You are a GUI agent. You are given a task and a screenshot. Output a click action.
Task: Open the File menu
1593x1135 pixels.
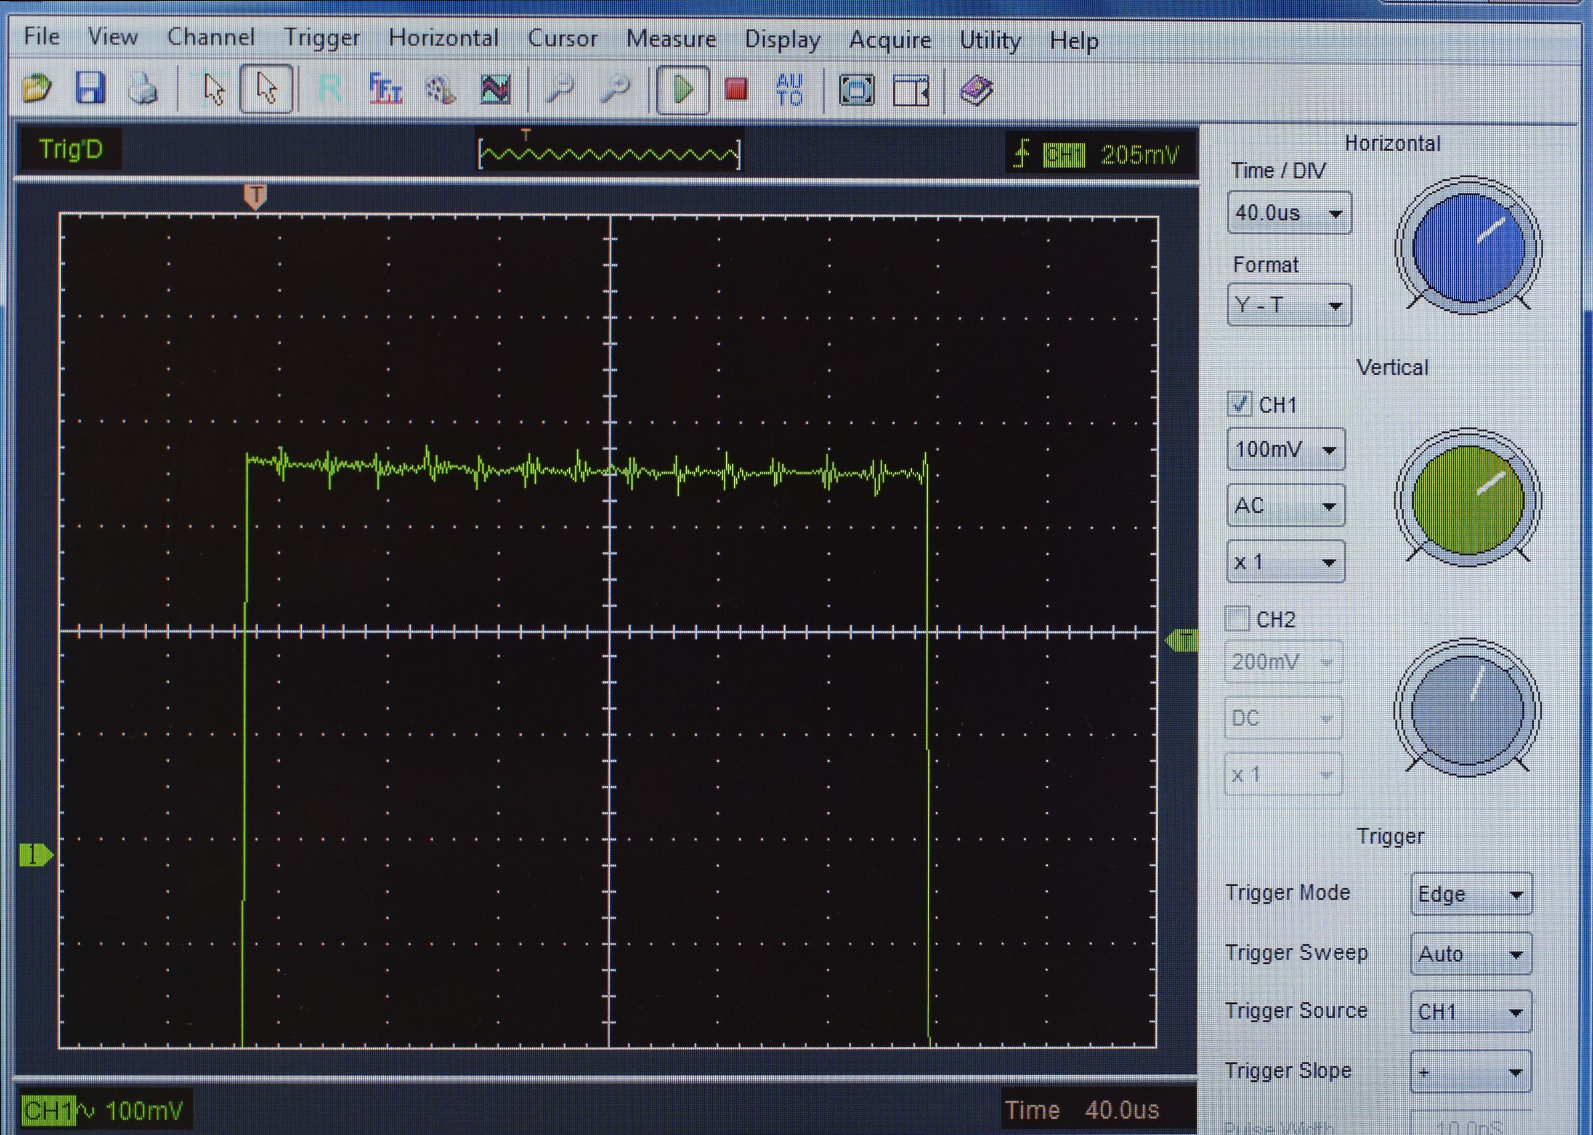click(x=41, y=36)
